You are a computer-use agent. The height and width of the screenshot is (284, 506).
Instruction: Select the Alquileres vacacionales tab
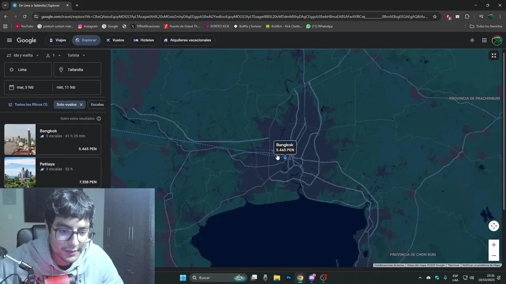coord(187,40)
